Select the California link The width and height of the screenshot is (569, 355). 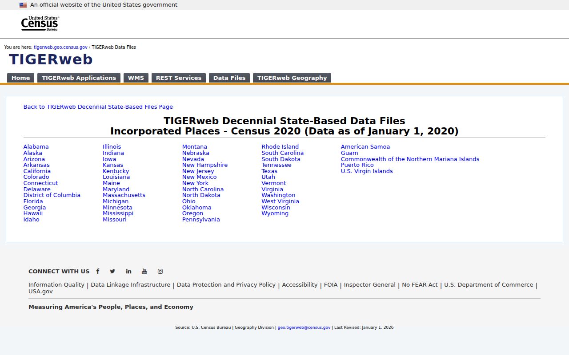(37, 171)
